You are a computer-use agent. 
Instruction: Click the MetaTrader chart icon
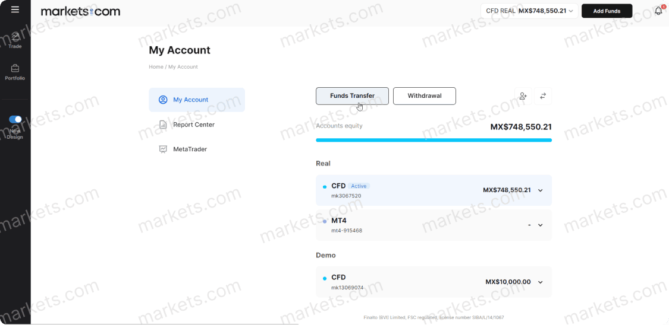coord(163,149)
